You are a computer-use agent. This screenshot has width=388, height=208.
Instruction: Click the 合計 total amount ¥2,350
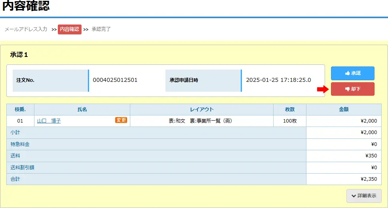click(369, 179)
